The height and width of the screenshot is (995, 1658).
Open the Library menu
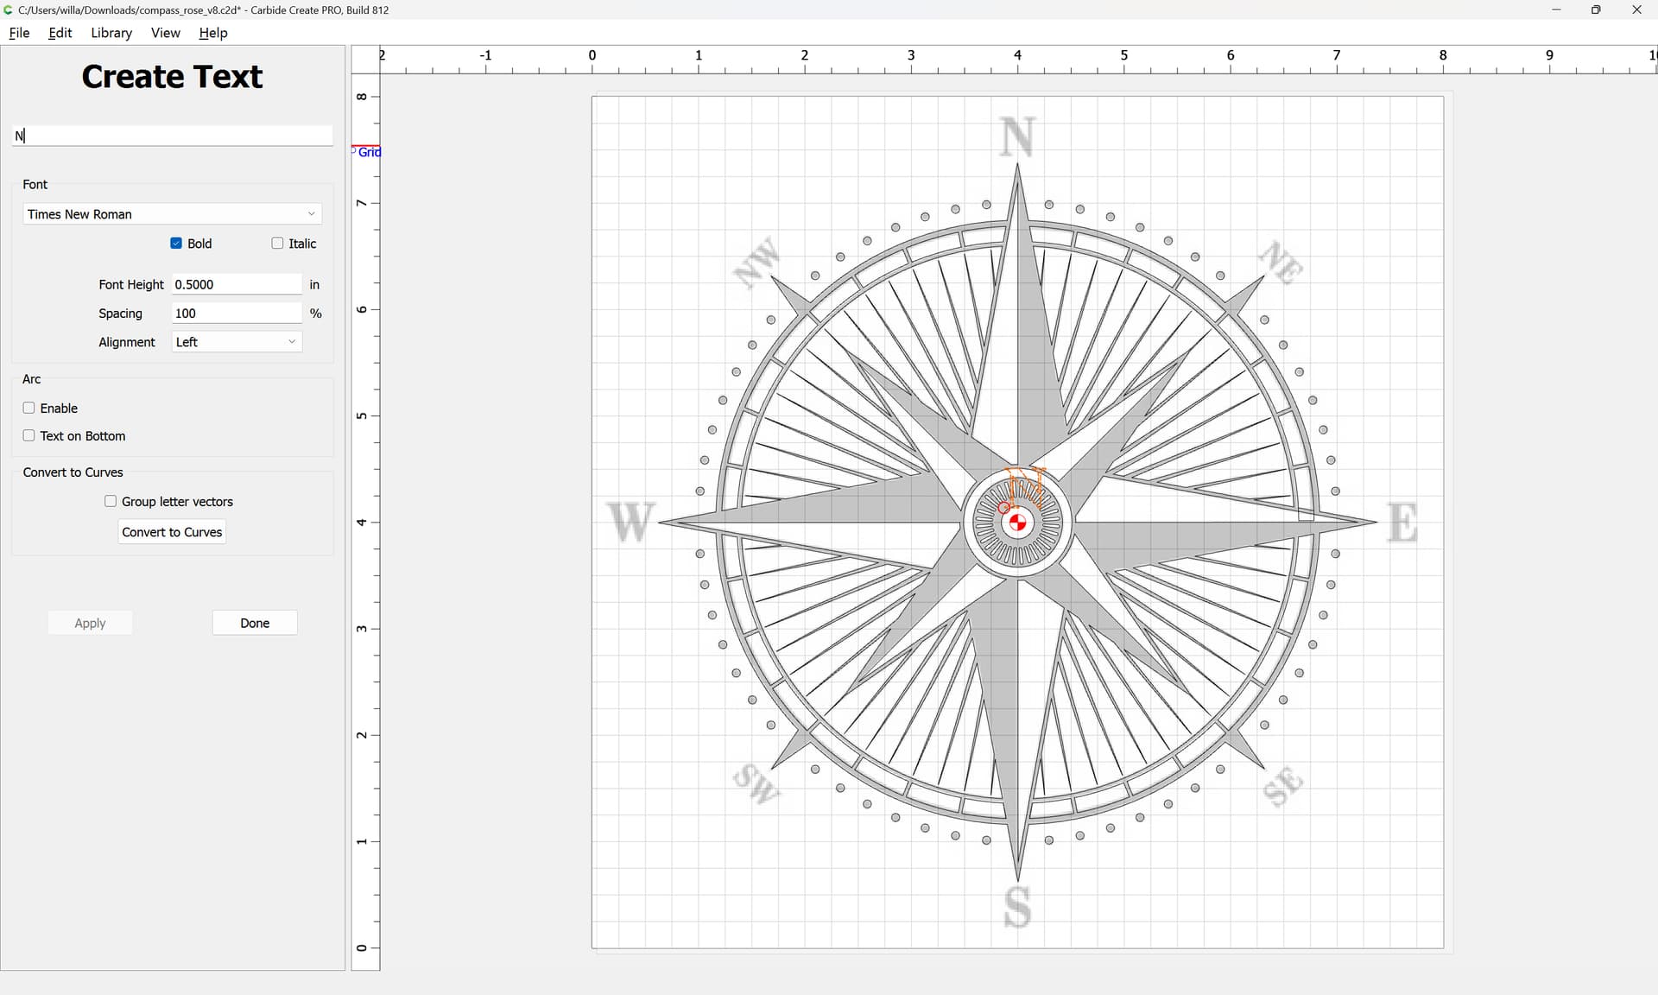click(111, 33)
